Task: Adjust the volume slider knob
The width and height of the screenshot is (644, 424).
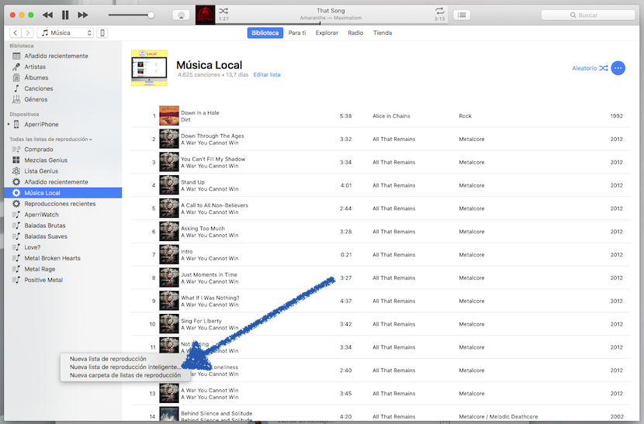Action: tap(151, 15)
